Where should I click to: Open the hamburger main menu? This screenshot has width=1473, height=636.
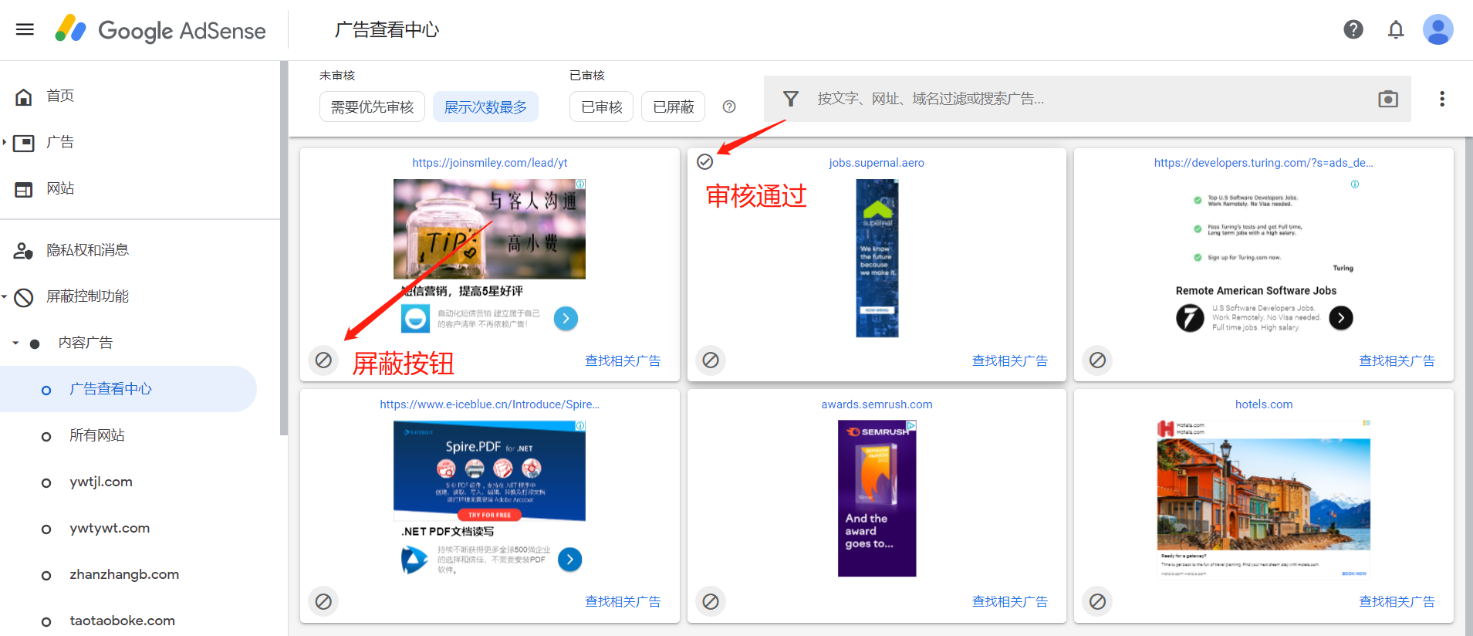tap(25, 29)
